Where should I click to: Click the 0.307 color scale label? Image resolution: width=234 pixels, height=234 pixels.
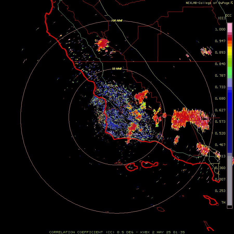click(220, 179)
